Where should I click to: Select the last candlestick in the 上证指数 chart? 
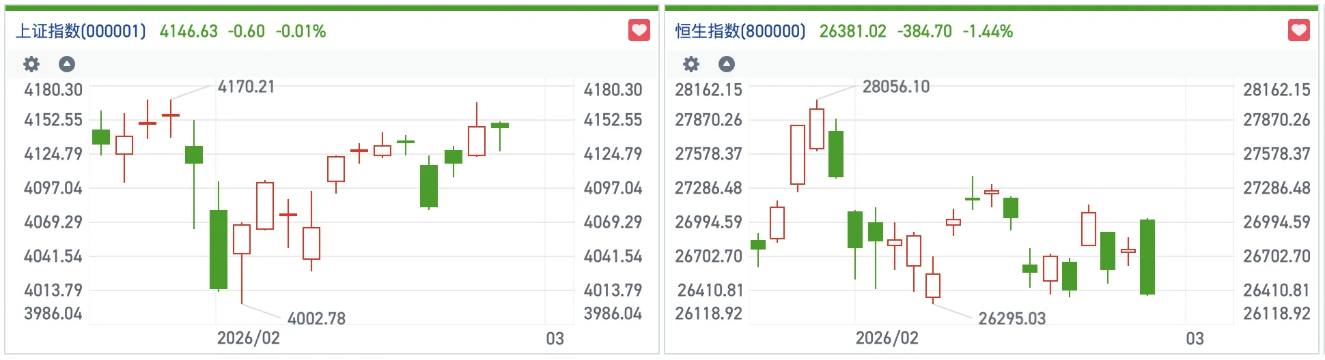coord(500,125)
